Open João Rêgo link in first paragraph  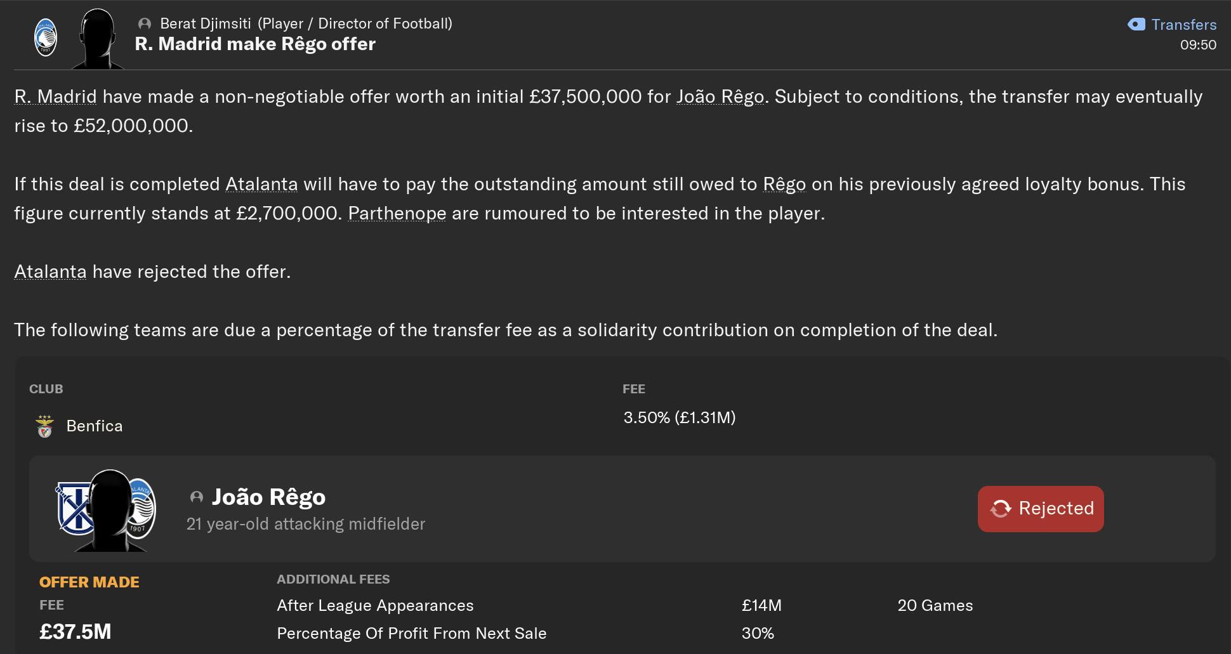(x=720, y=97)
